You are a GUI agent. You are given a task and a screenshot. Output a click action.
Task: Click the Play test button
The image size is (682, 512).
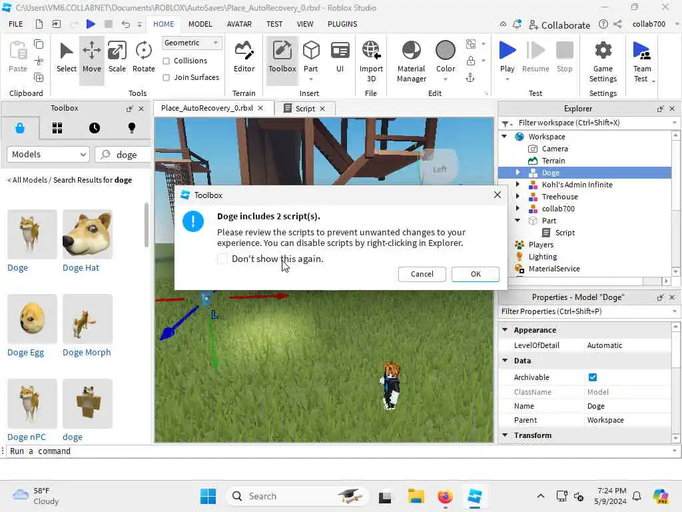click(x=507, y=57)
